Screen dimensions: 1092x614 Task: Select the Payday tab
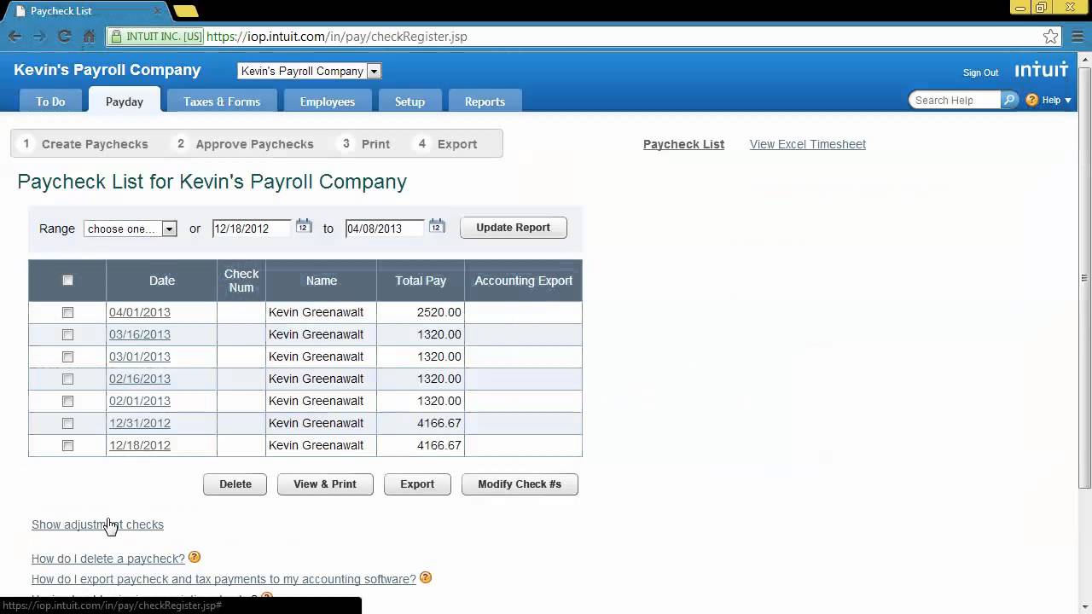125,101
